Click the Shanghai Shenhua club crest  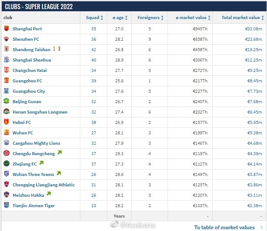coord(7,60)
